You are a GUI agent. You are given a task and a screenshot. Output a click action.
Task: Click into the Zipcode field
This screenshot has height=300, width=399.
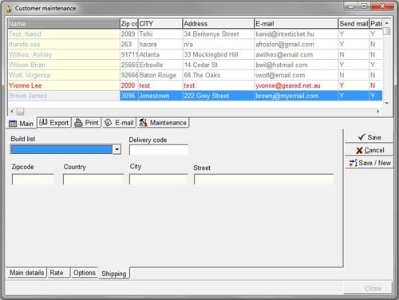pyautogui.click(x=33, y=180)
